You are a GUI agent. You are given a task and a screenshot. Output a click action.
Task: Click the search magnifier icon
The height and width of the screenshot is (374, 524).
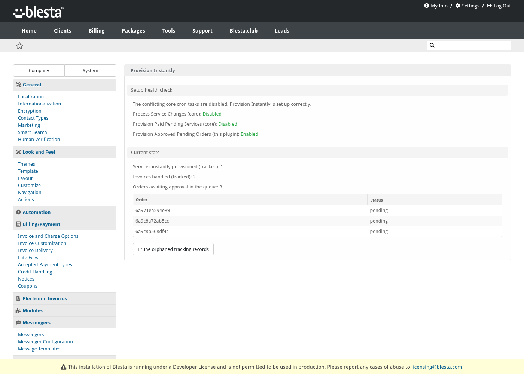pos(432,45)
